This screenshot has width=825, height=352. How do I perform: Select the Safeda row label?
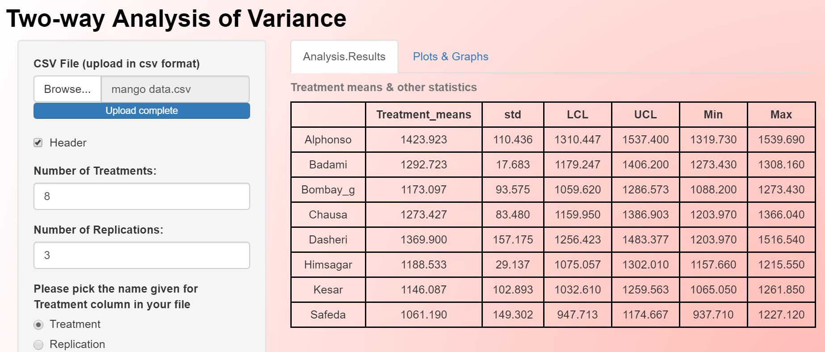coord(328,315)
